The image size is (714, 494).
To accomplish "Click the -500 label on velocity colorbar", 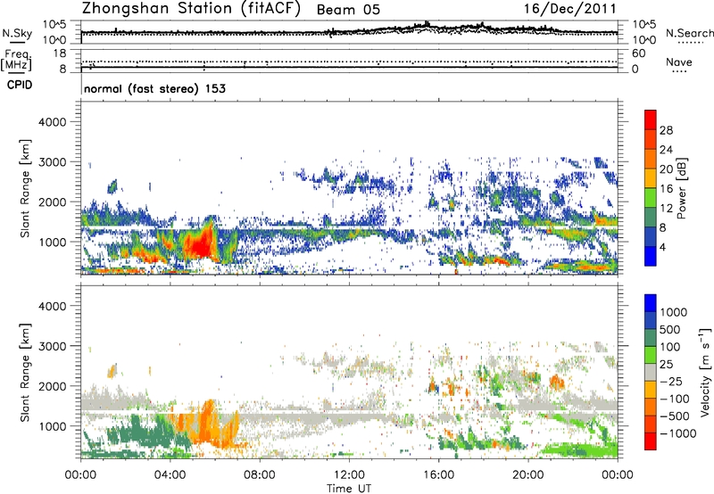I will click(675, 416).
